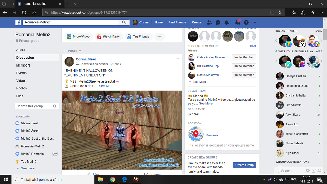Open chat with Aiya Steel
Viewport: 327px width, 184px height.
point(298,153)
